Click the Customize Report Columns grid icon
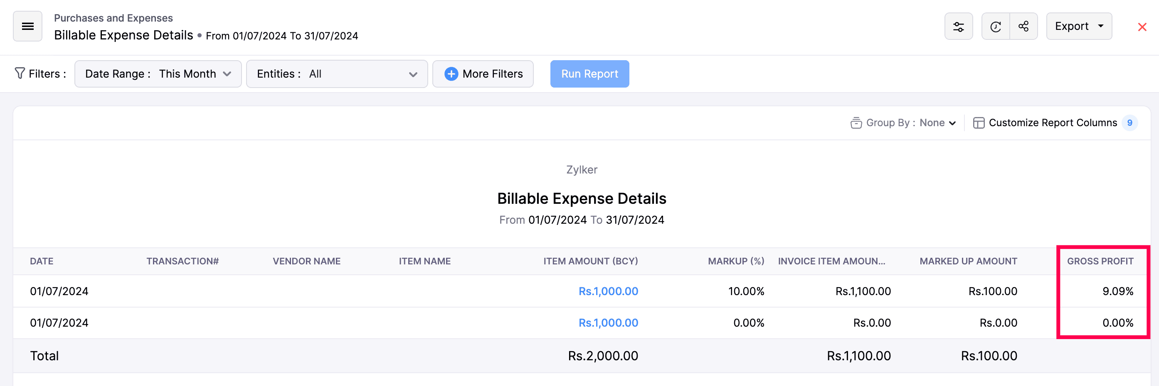 (x=979, y=122)
